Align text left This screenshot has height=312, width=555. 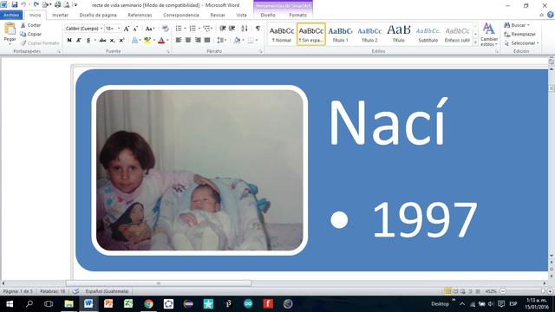pyautogui.click(x=179, y=41)
